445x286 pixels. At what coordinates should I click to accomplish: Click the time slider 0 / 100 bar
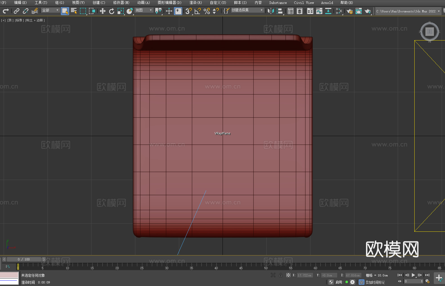point(24,259)
